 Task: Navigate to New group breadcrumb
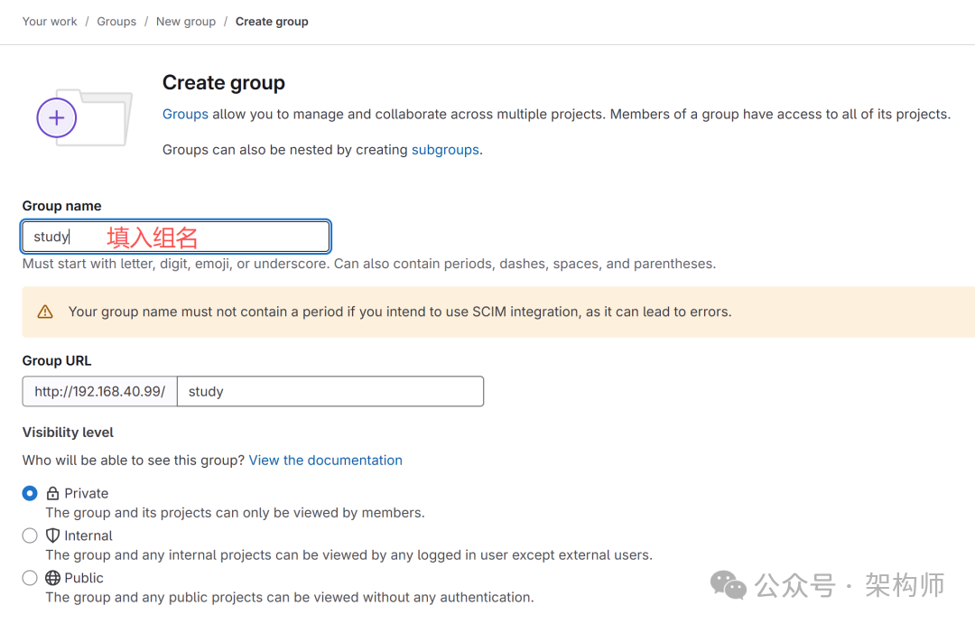[x=186, y=22]
